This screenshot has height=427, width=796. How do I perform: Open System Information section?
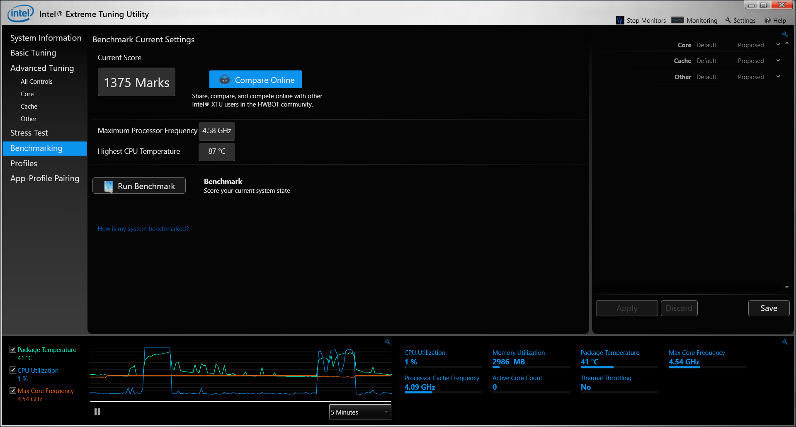point(46,38)
